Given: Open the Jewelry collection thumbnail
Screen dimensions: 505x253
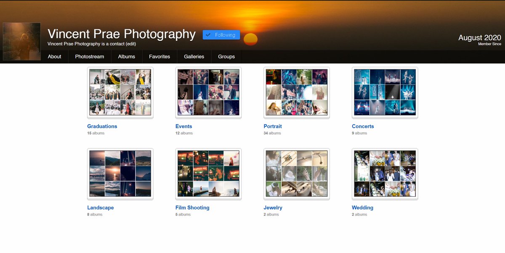Looking at the screenshot, I should pyautogui.click(x=297, y=174).
